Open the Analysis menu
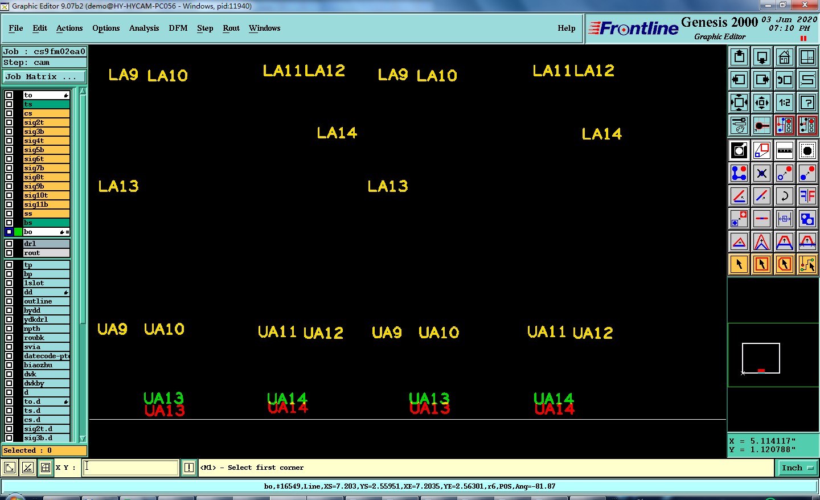 (144, 28)
